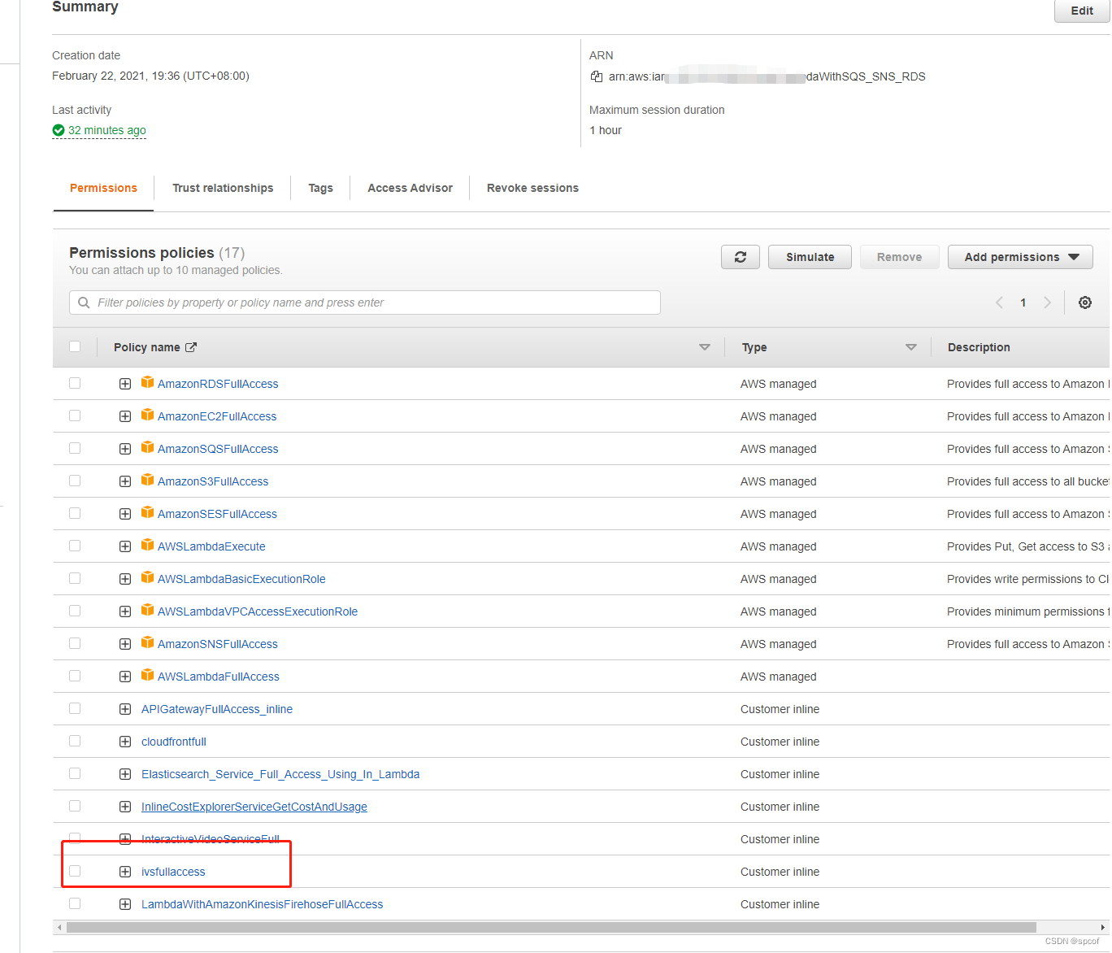Screen dimensions: 1112x953
Task: Check the AWSLambdaExecute policy checkbox
Action: [75, 546]
